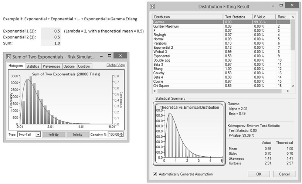The image size is (302, 184).
Task: Select the Gamma distribution row
Action: [x=221, y=22]
